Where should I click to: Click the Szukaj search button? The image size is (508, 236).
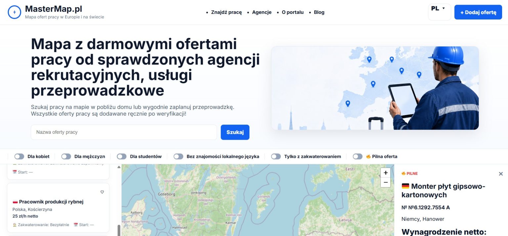(235, 132)
